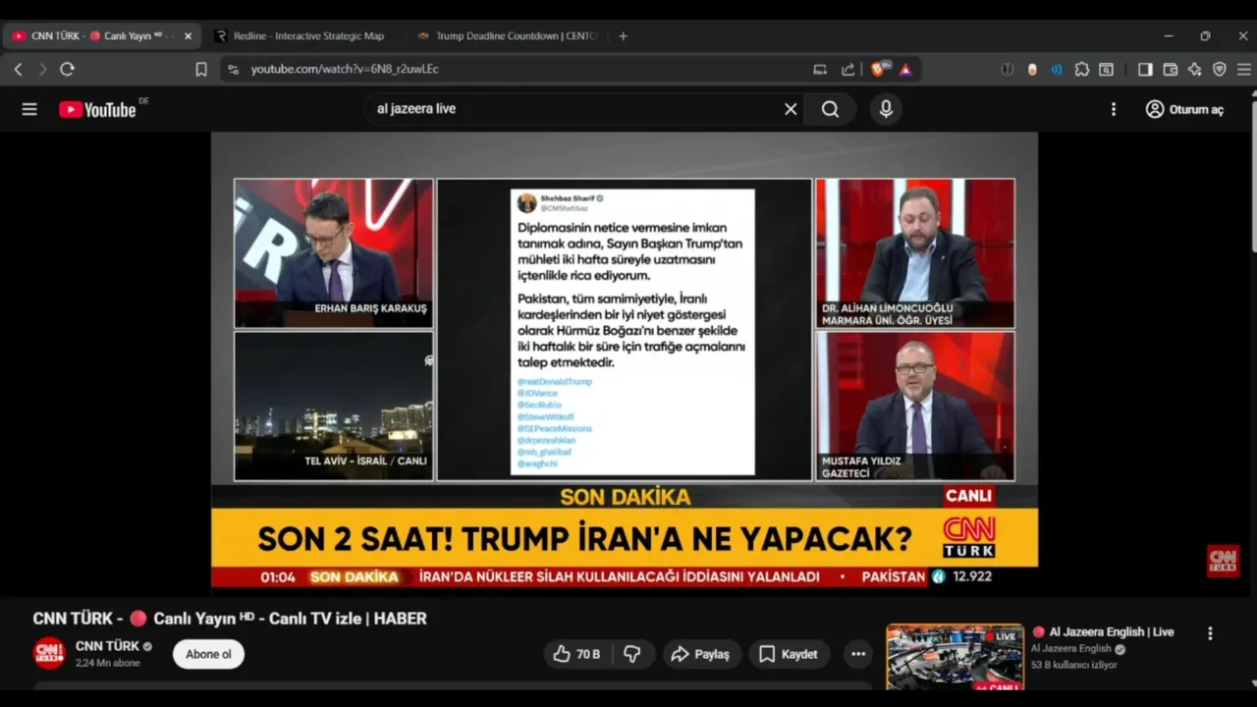Click the Oturum aç sign-in button

pyautogui.click(x=1184, y=109)
